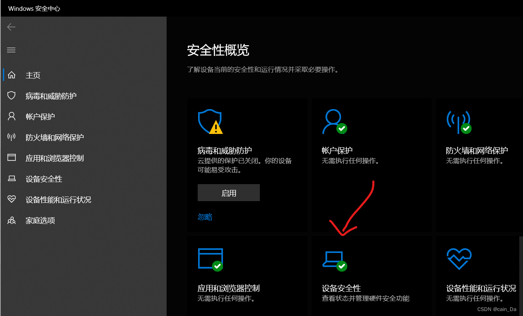Click the 应用和浏览器控制 card title
The height and width of the screenshot is (316, 523).
point(228,288)
